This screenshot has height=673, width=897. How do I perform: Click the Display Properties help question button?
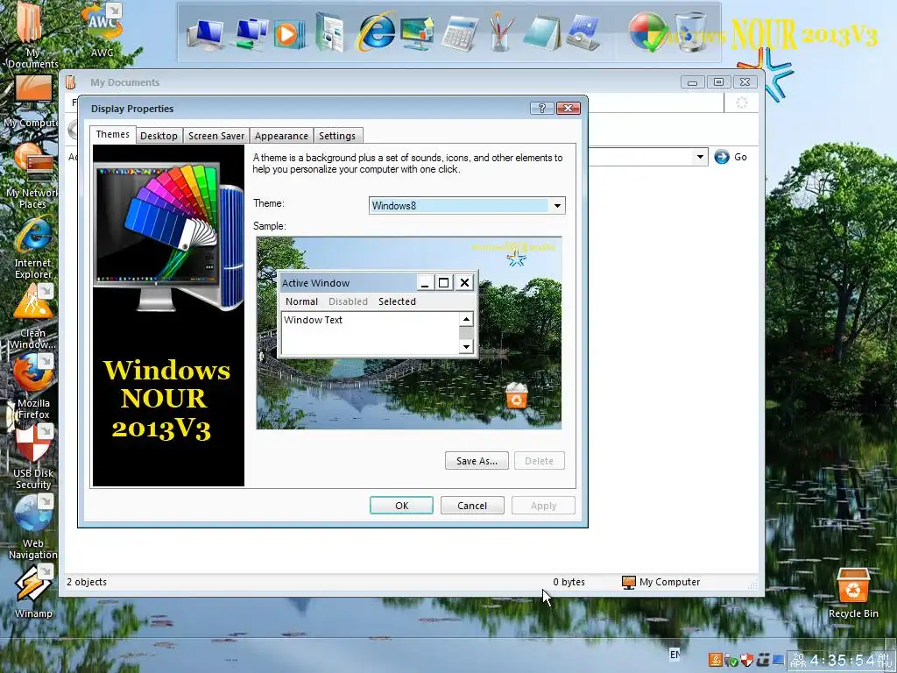point(541,108)
